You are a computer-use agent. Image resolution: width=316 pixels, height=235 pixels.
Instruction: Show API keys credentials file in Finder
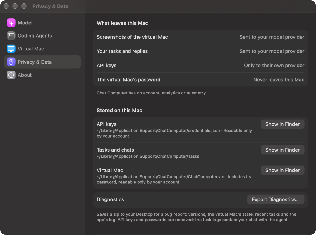(282, 124)
